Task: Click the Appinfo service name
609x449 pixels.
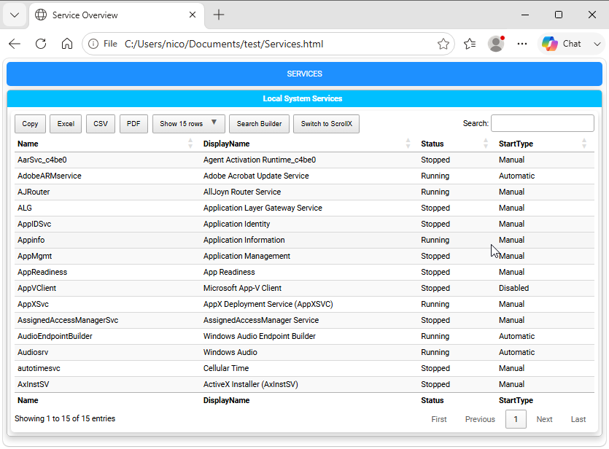Action: pyautogui.click(x=31, y=240)
